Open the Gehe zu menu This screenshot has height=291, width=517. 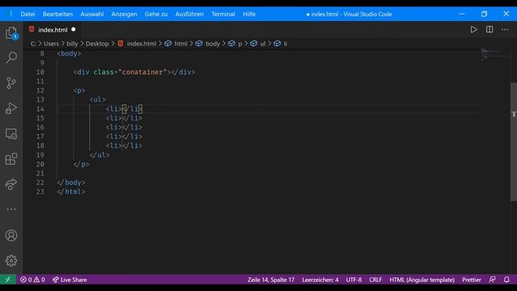(156, 15)
